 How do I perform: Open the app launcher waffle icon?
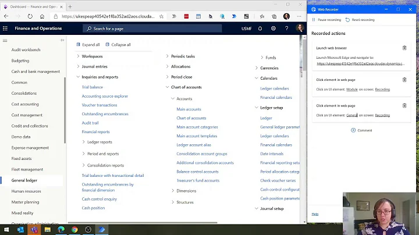point(5,29)
